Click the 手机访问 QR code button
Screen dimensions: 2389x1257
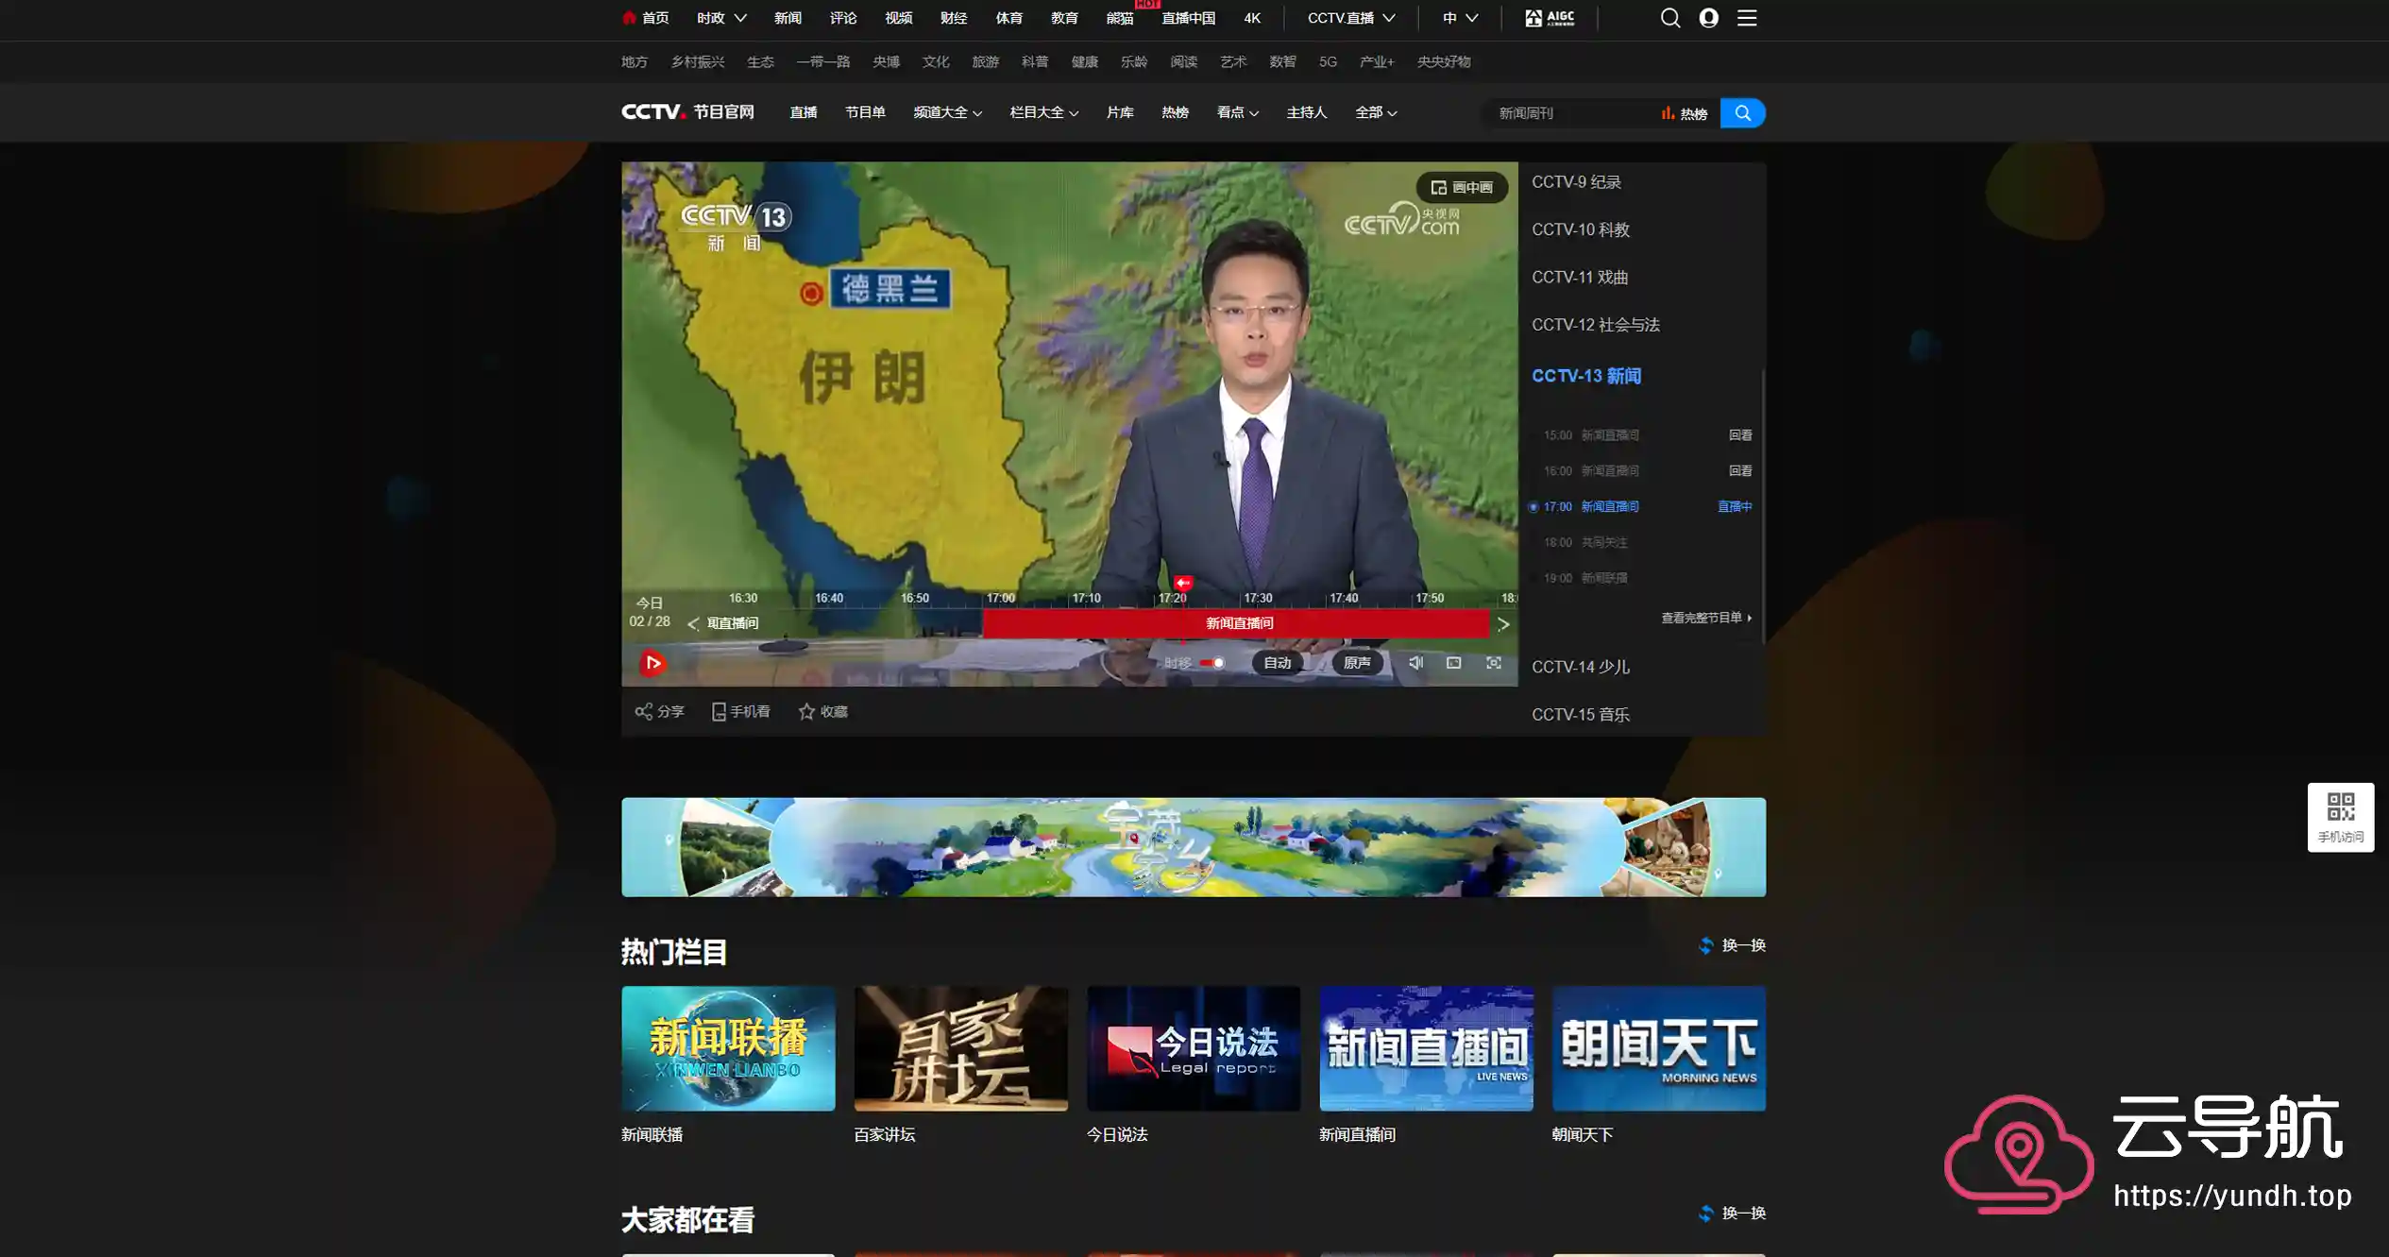pyautogui.click(x=2340, y=816)
